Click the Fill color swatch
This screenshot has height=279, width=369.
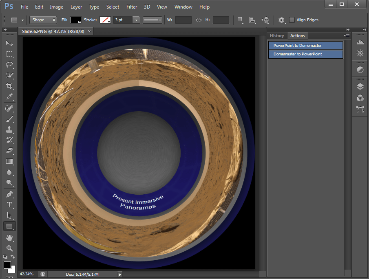[x=76, y=20]
